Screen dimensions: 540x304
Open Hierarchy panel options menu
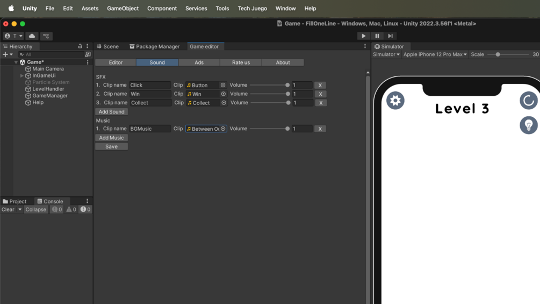[x=88, y=46]
